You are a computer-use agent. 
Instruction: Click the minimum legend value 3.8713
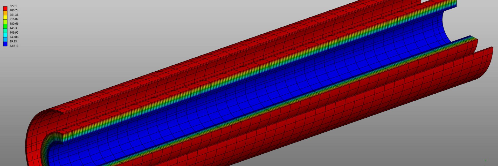(x=14, y=46)
